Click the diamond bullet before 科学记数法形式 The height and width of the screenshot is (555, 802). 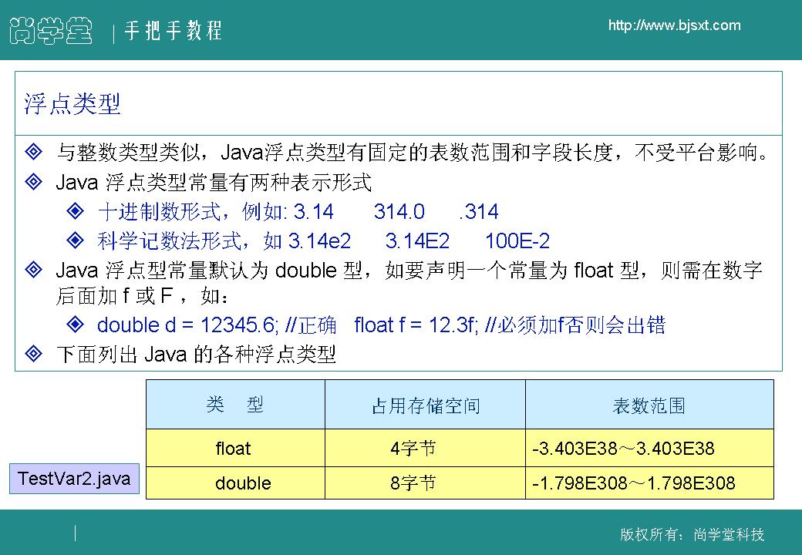coord(76,240)
